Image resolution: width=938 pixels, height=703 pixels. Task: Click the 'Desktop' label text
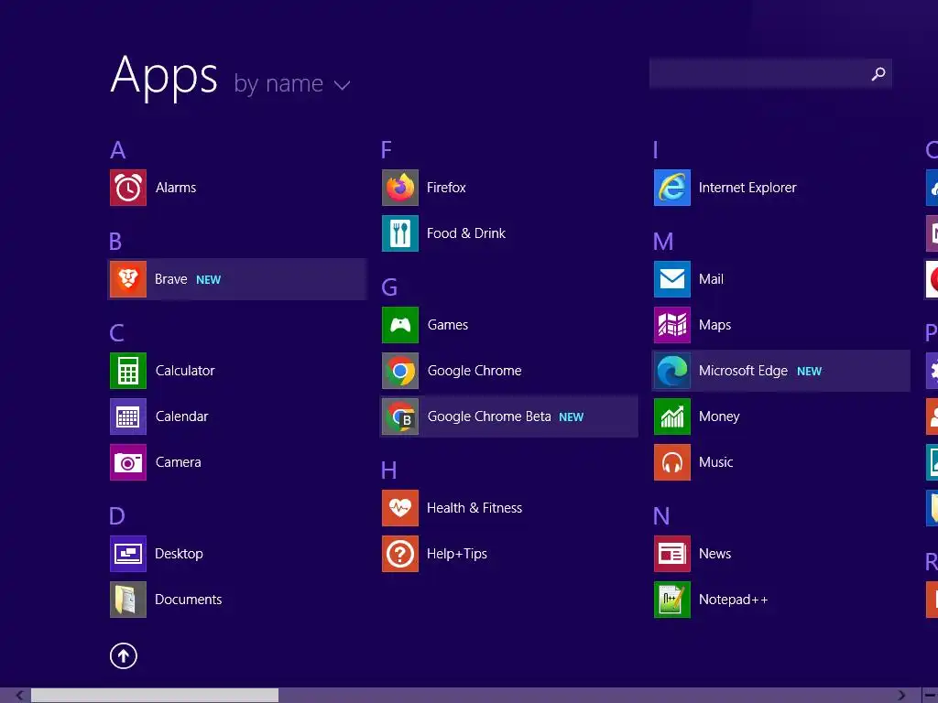click(179, 554)
